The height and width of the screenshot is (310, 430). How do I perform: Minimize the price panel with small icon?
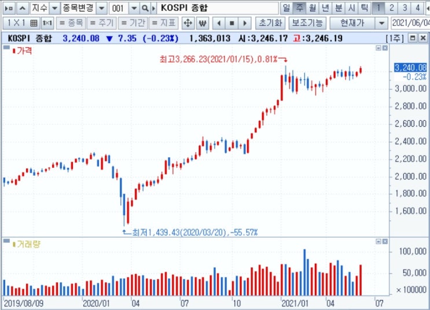(378, 48)
